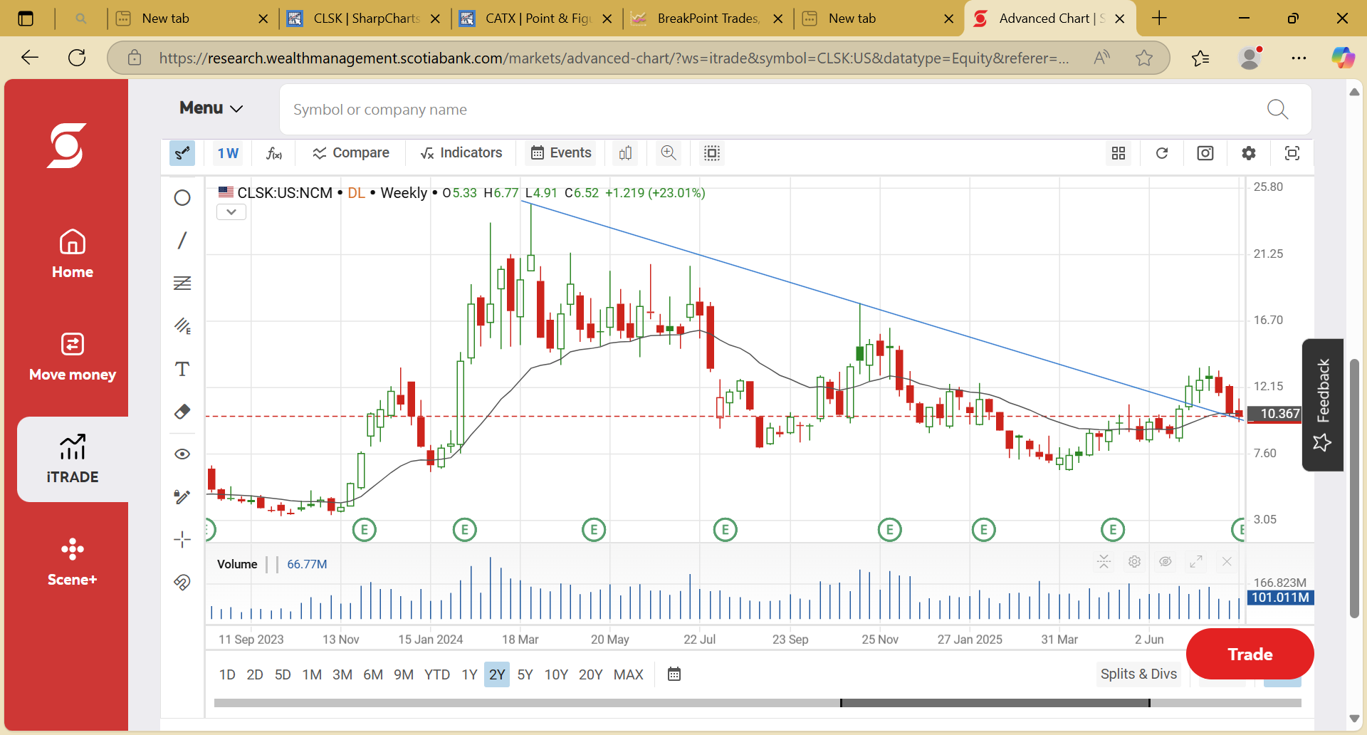Take a chart snapshot with camera icon

click(x=1205, y=153)
